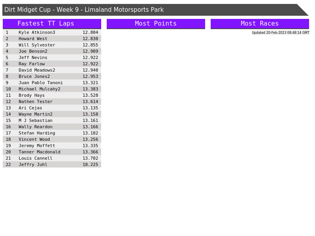Screen dimensions: 315x236
Task: Select Ray Farlow's row
Action: (x=31, y=64)
